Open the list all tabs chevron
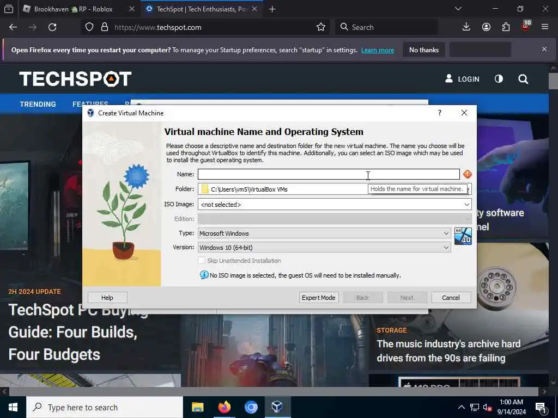558x418 pixels. tap(458, 9)
